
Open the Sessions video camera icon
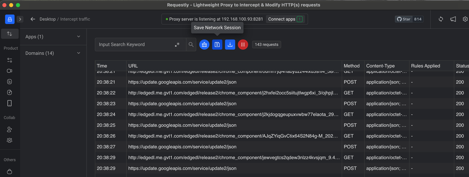point(10,71)
